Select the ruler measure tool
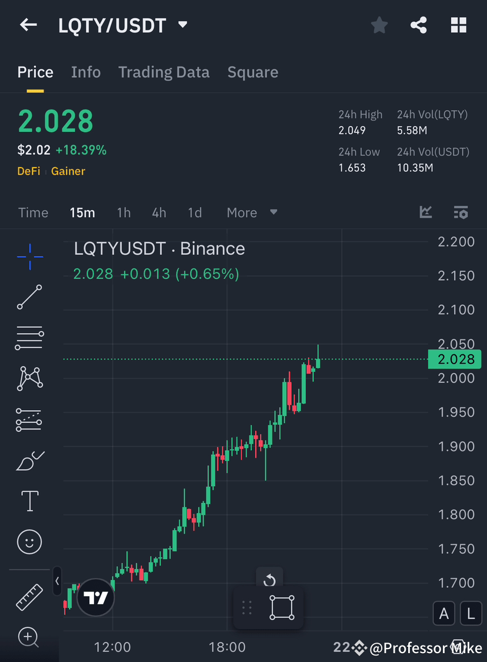487x662 pixels. pyautogui.click(x=29, y=597)
